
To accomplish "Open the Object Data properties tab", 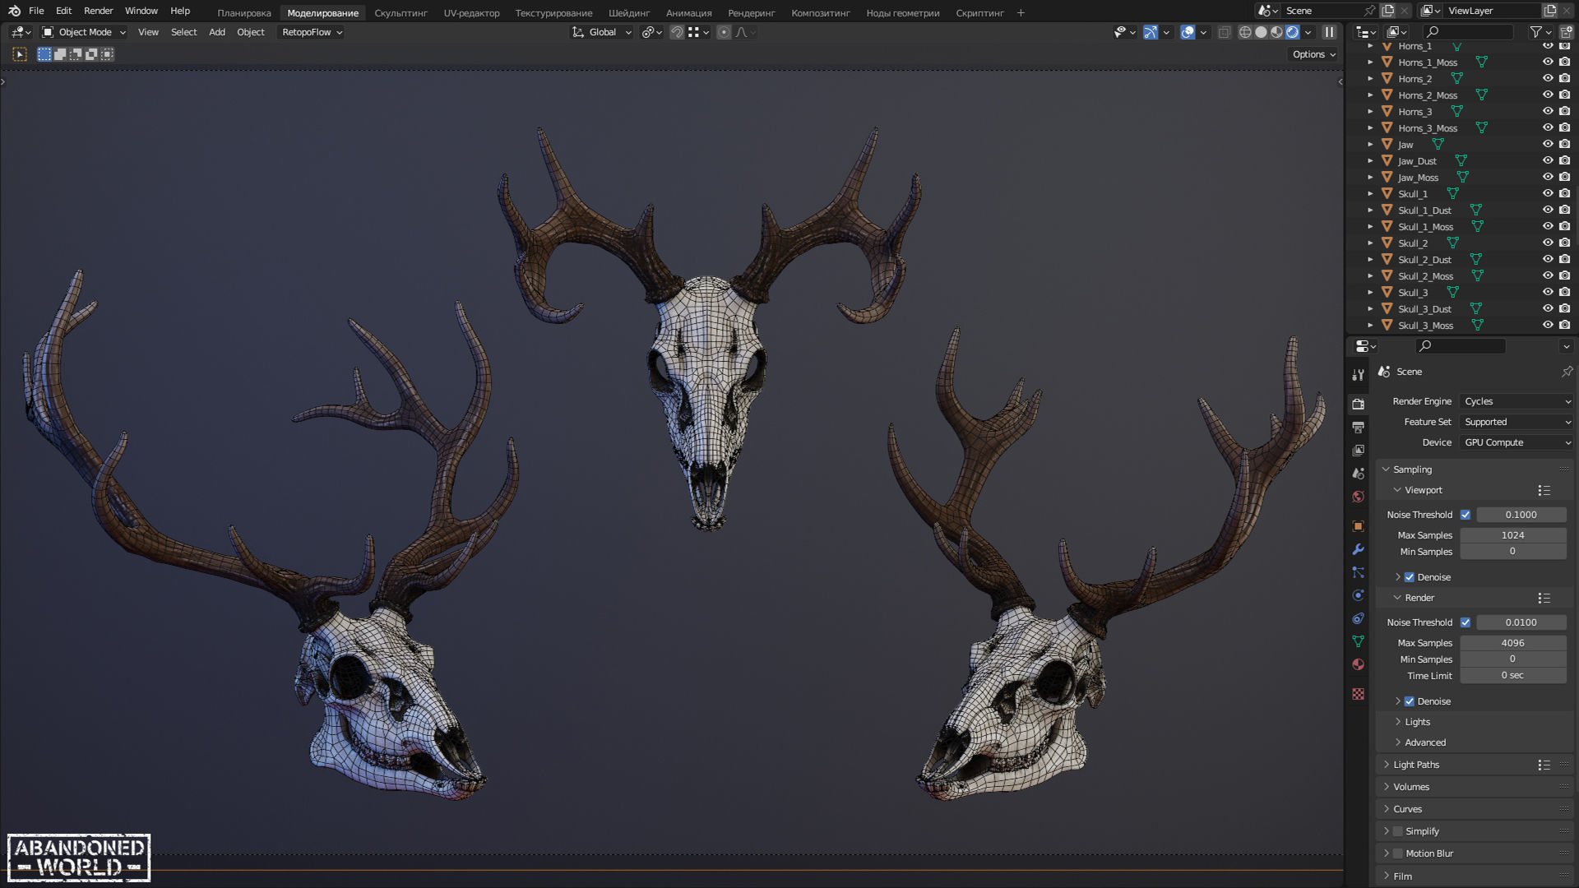I will (x=1358, y=641).
